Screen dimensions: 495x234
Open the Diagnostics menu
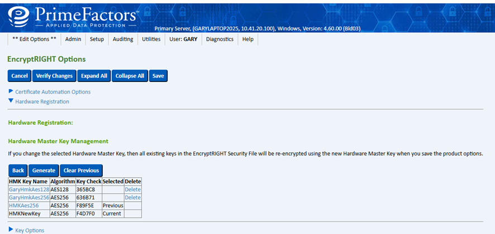(x=220, y=40)
